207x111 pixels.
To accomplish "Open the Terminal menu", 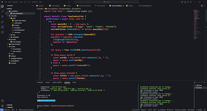I will point(35,2).
